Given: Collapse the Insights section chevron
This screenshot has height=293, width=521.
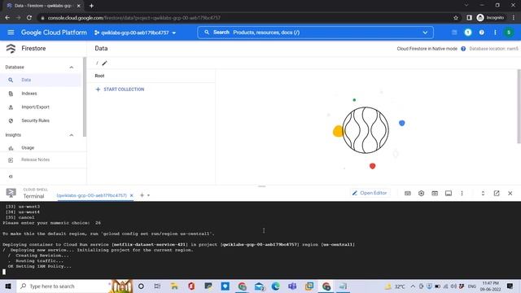Looking at the screenshot, I should pyautogui.click(x=71, y=135).
